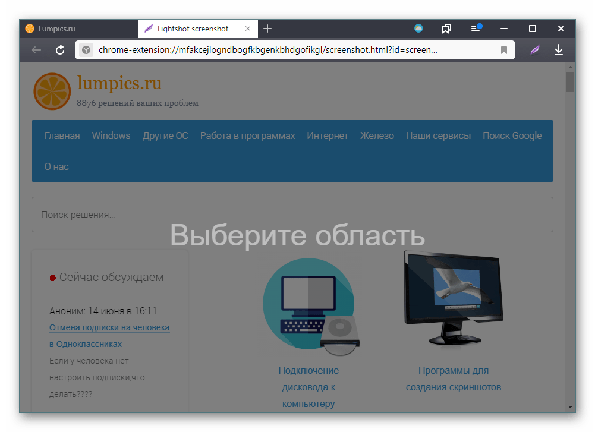This screenshot has width=595, height=432.
Task: Open the bookmarks panel icon
Action: click(x=446, y=29)
